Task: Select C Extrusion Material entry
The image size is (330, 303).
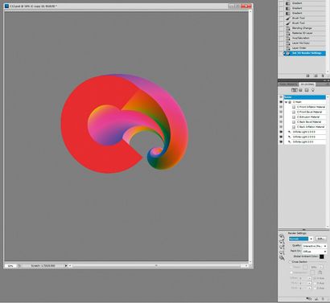Action: point(308,117)
